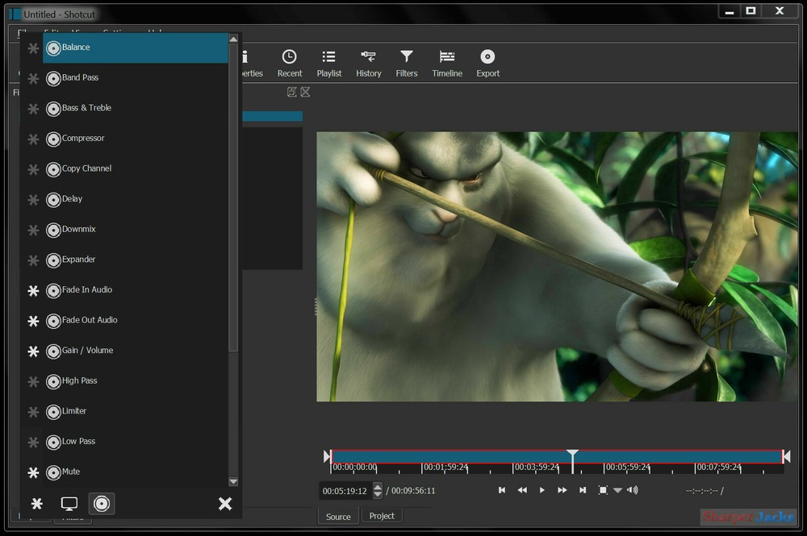This screenshot has width=807, height=536.
Task: Mute playback using the speaker icon
Action: click(x=633, y=489)
